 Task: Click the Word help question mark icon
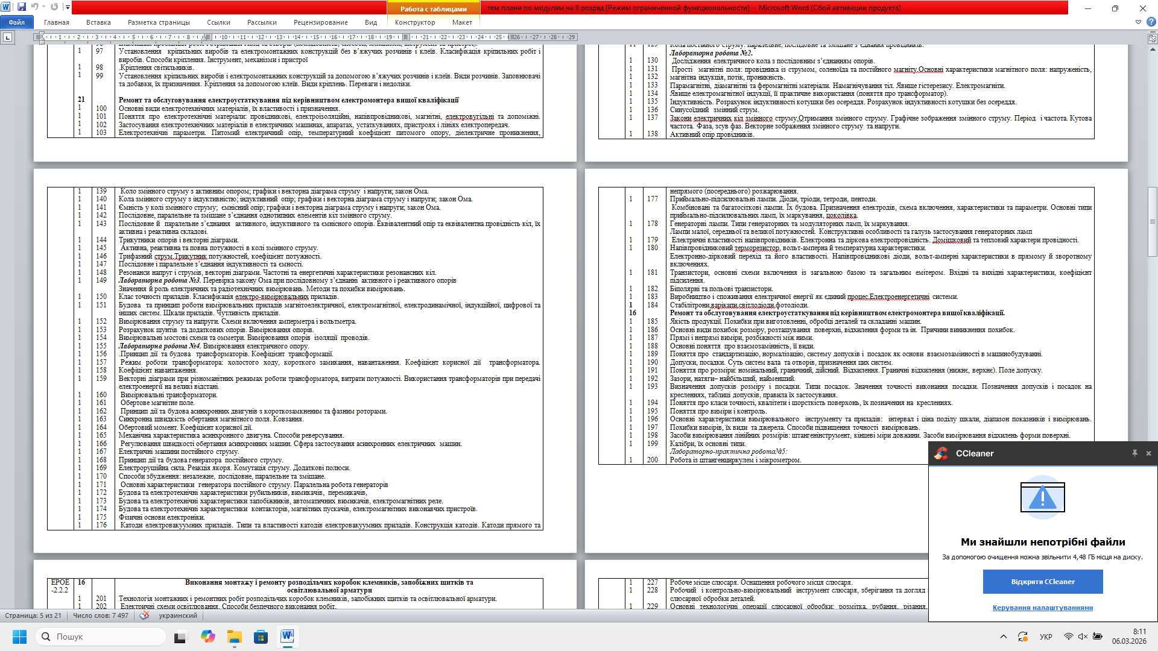(x=1151, y=22)
